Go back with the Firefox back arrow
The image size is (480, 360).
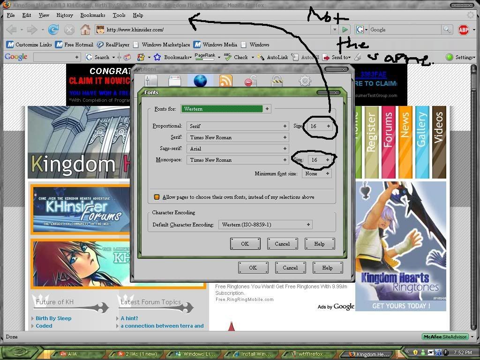click(x=12, y=30)
